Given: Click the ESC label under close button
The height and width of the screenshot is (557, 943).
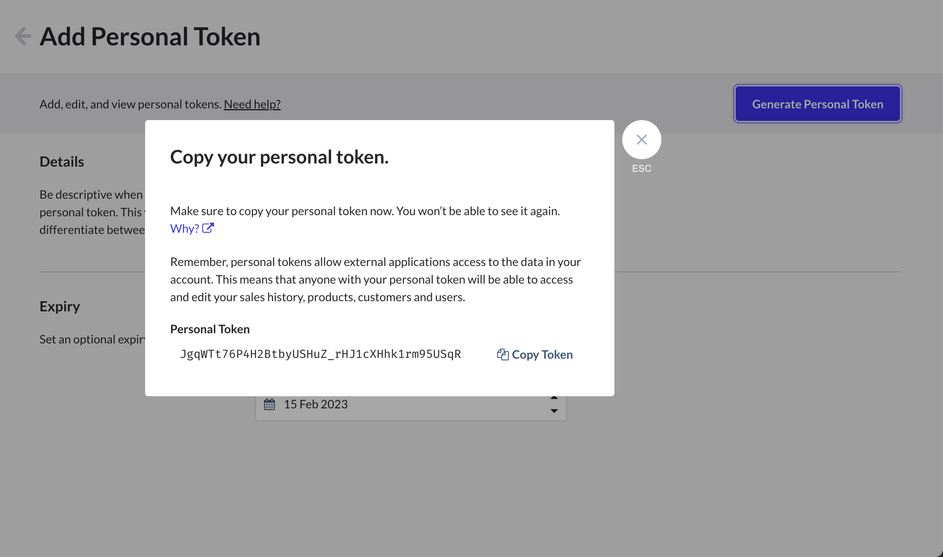Looking at the screenshot, I should pos(641,169).
